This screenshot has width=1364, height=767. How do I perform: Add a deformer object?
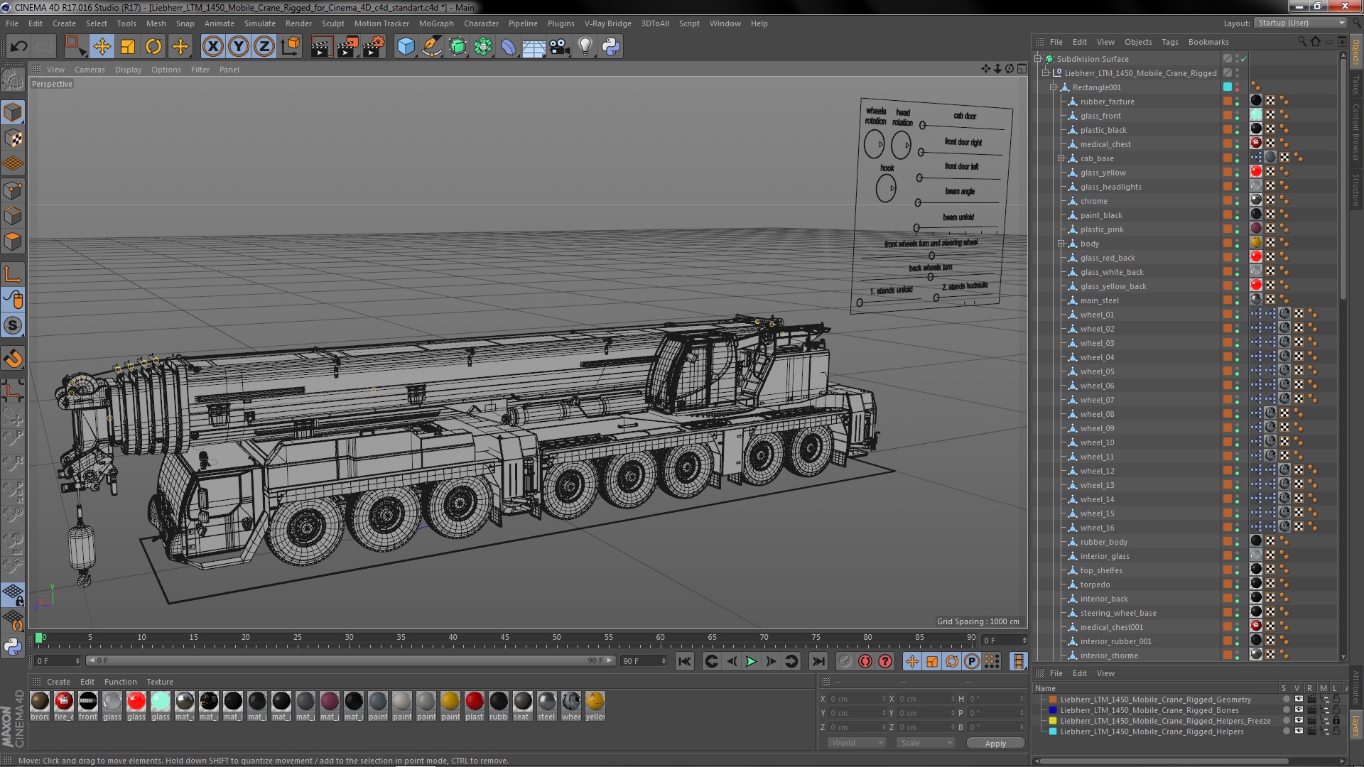click(509, 47)
